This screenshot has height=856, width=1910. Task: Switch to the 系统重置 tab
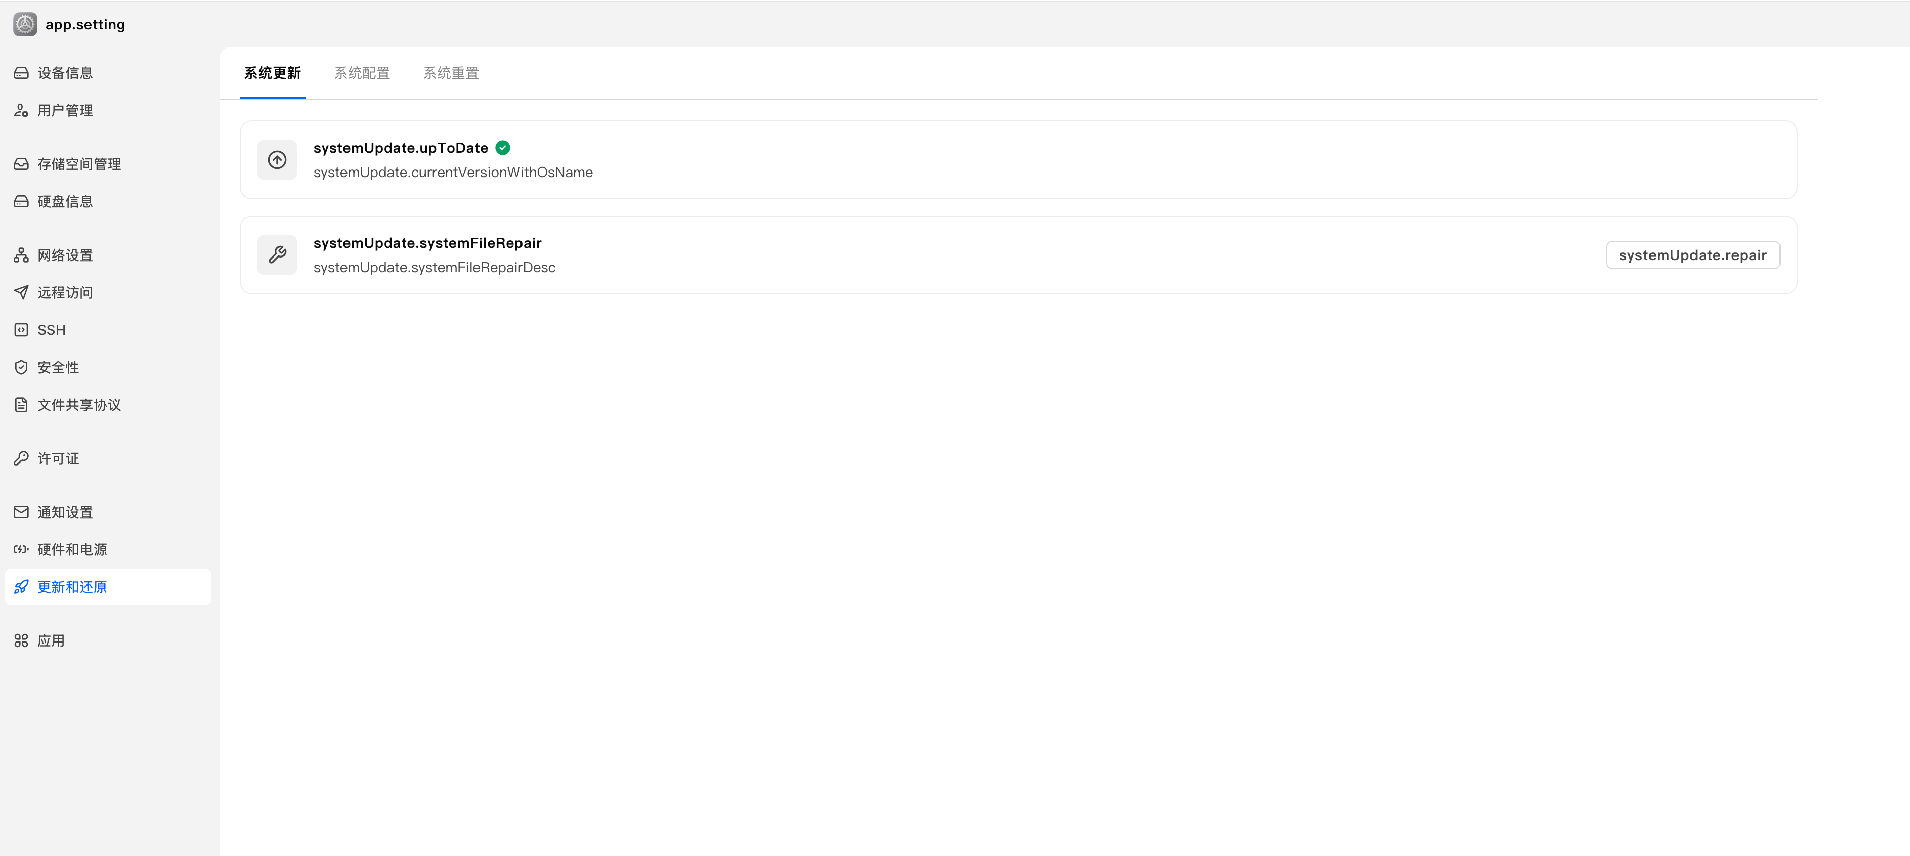click(x=451, y=73)
